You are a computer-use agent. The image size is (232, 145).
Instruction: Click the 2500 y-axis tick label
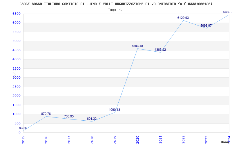[x=17, y=87]
